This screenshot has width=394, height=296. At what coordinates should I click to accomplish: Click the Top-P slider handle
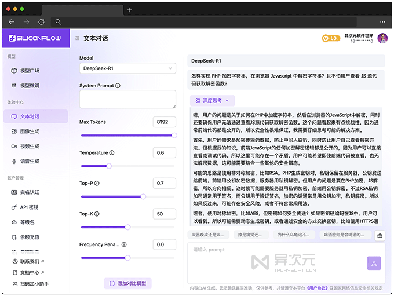(x=143, y=197)
